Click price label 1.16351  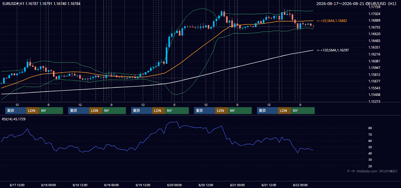pos(374,47)
